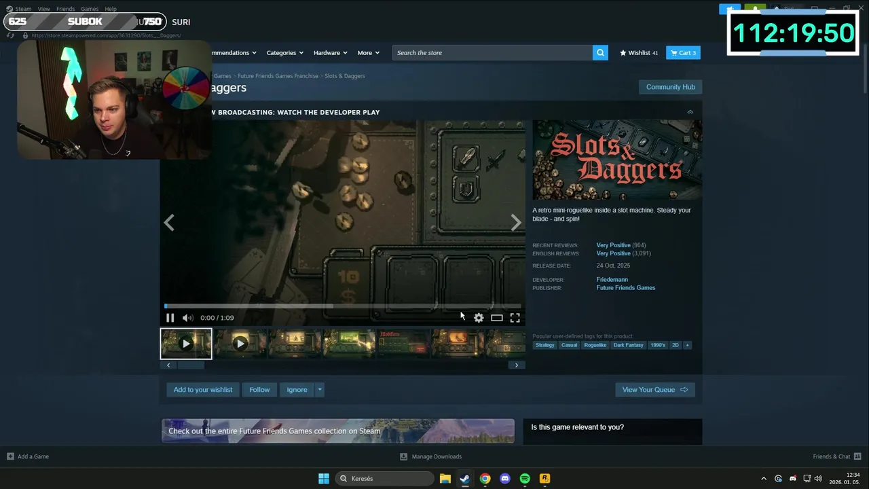
Task: Expand the More dropdown menu
Action: click(369, 53)
